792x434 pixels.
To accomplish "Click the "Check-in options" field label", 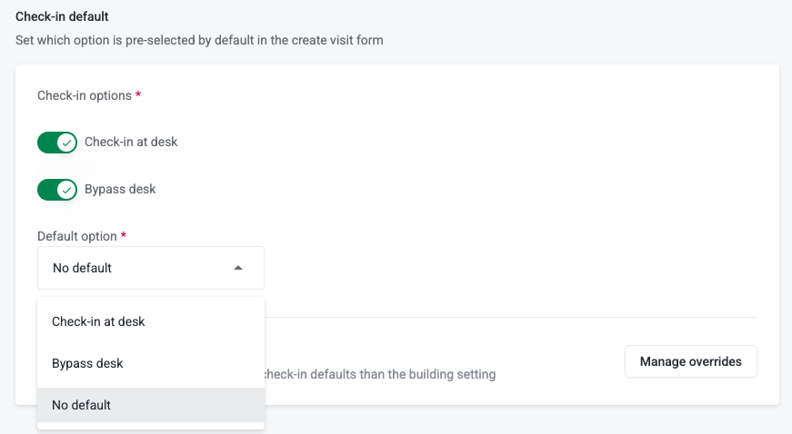I will point(84,95).
